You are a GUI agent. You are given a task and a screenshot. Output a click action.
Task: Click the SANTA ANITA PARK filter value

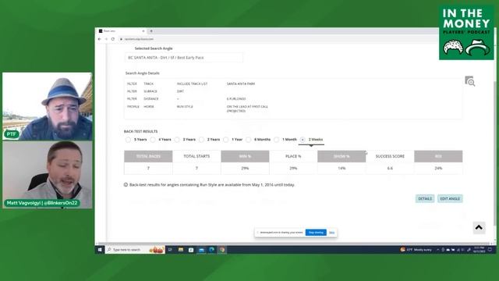[x=241, y=84]
